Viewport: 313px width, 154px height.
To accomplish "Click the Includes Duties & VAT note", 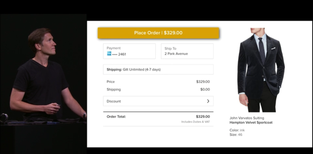I will tap(195, 122).
